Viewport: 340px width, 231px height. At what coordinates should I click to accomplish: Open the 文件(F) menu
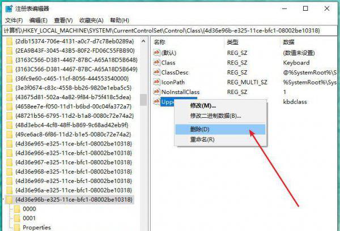tap(14, 20)
